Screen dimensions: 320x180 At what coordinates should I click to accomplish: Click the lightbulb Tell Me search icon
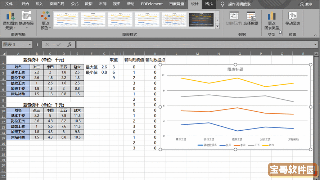click(222, 4)
